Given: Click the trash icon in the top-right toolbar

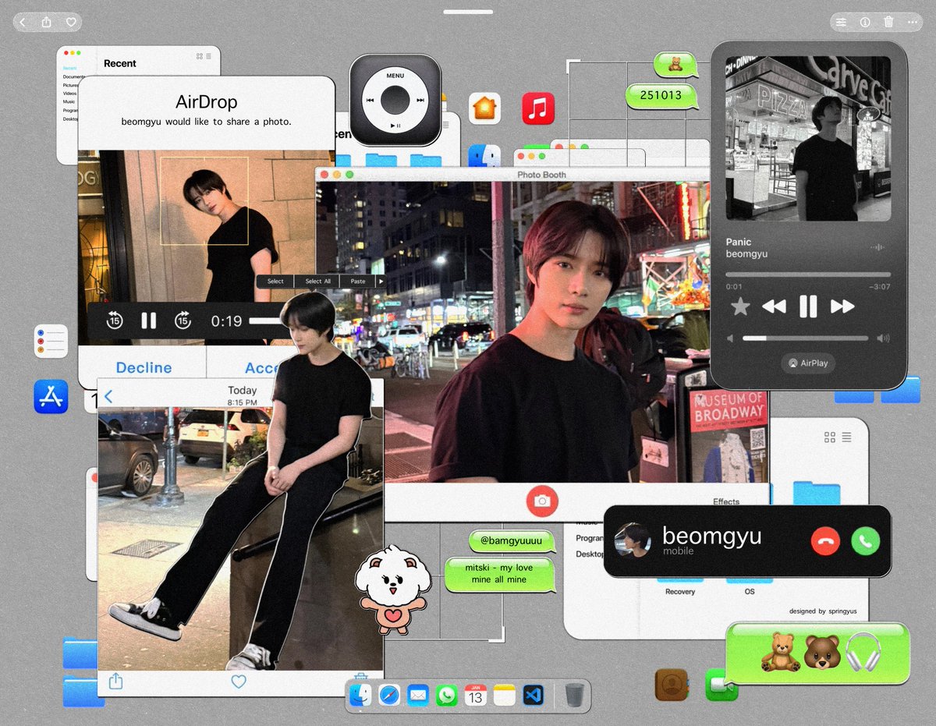Looking at the screenshot, I should coord(889,22).
